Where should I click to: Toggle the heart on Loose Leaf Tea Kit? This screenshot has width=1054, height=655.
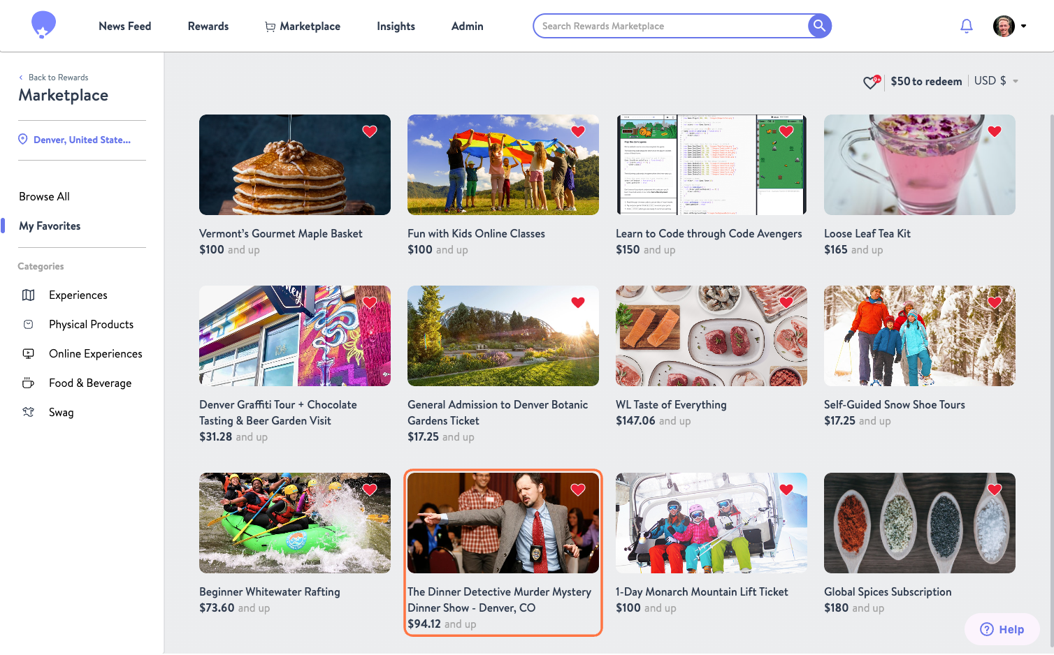pyautogui.click(x=995, y=131)
